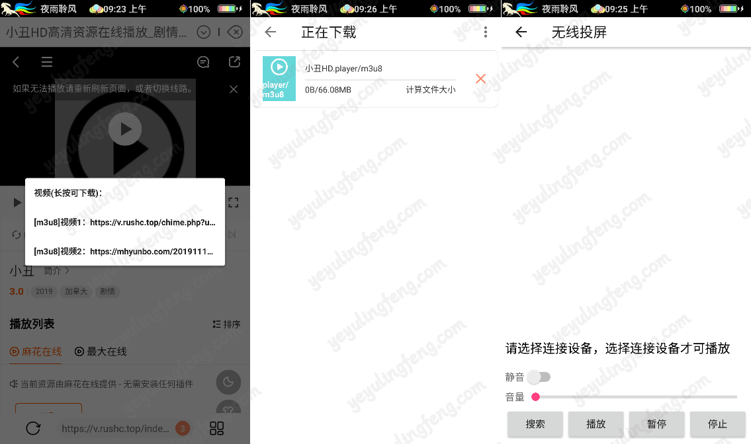751x444 pixels.
Task: Click the small play button below video
Action: 17,202
